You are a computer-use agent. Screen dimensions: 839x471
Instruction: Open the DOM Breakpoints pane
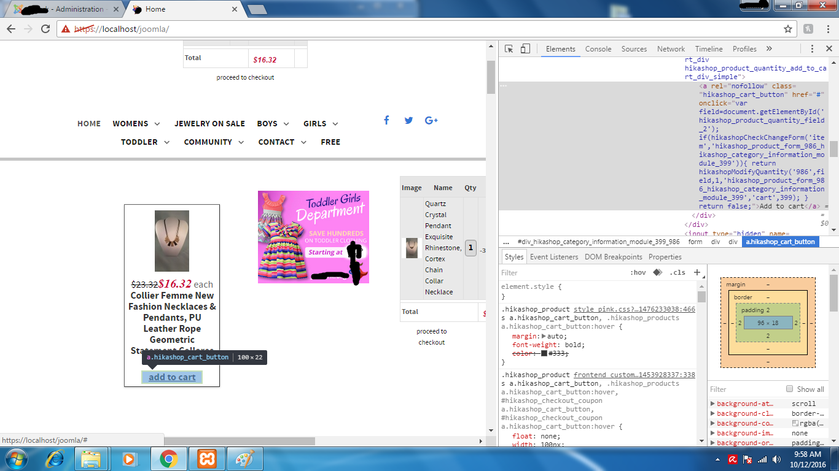pyautogui.click(x=613, y=257)
